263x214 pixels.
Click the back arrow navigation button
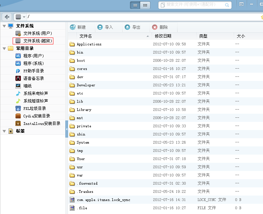point(7,17)
